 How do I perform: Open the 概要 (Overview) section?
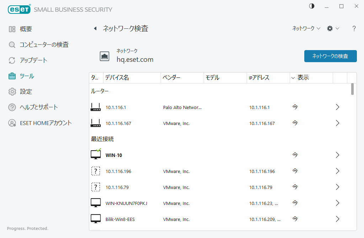point(22,29)
